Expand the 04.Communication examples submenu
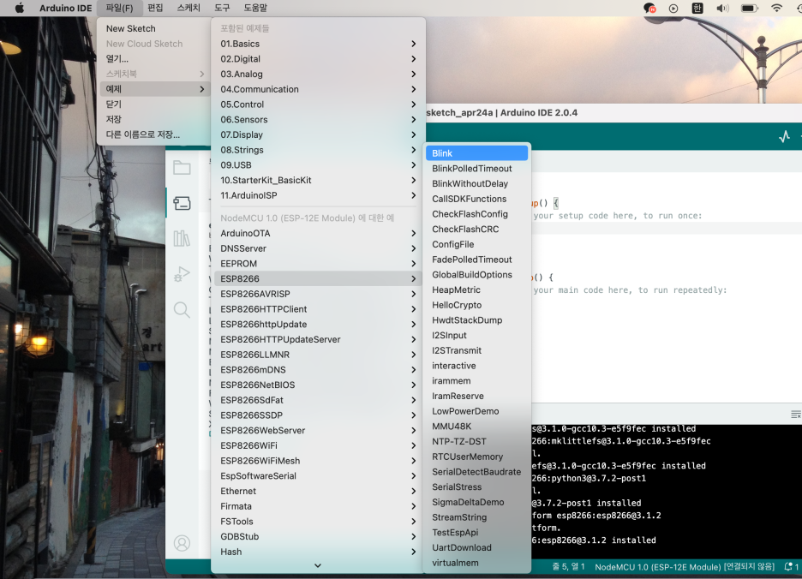 coord(318,89)
